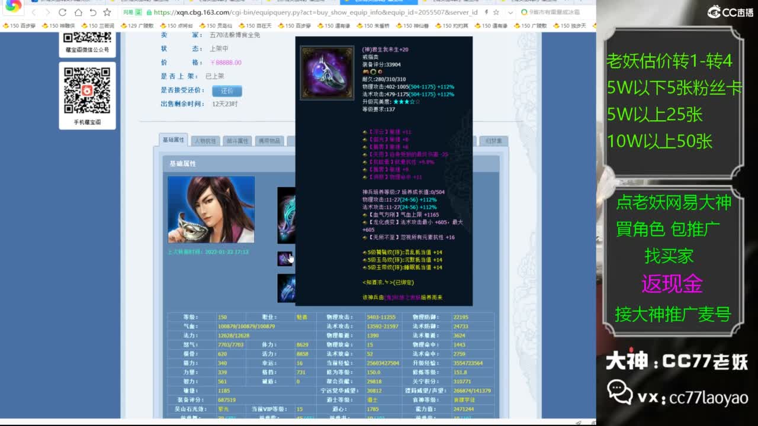The height and width of the screenshot is (426, 758).
Task: Switch to the 携带物品 tab
Action: pos(269,141)
